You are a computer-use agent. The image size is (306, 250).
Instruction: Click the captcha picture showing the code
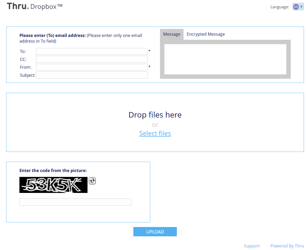pyautogui.click(x=53, y=185)
